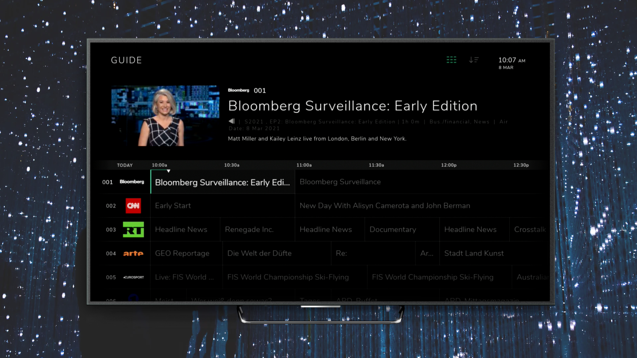
Task: Select New Day With Alisyn Camerota program
Action: (x=385, y=206)
